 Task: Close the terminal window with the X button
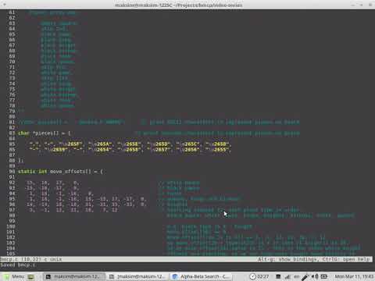point(370,5)
